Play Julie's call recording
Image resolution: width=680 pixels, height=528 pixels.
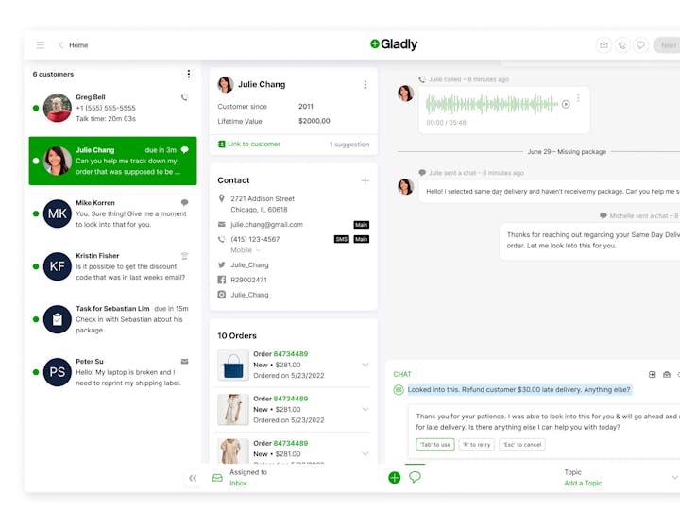pos(566,104)
